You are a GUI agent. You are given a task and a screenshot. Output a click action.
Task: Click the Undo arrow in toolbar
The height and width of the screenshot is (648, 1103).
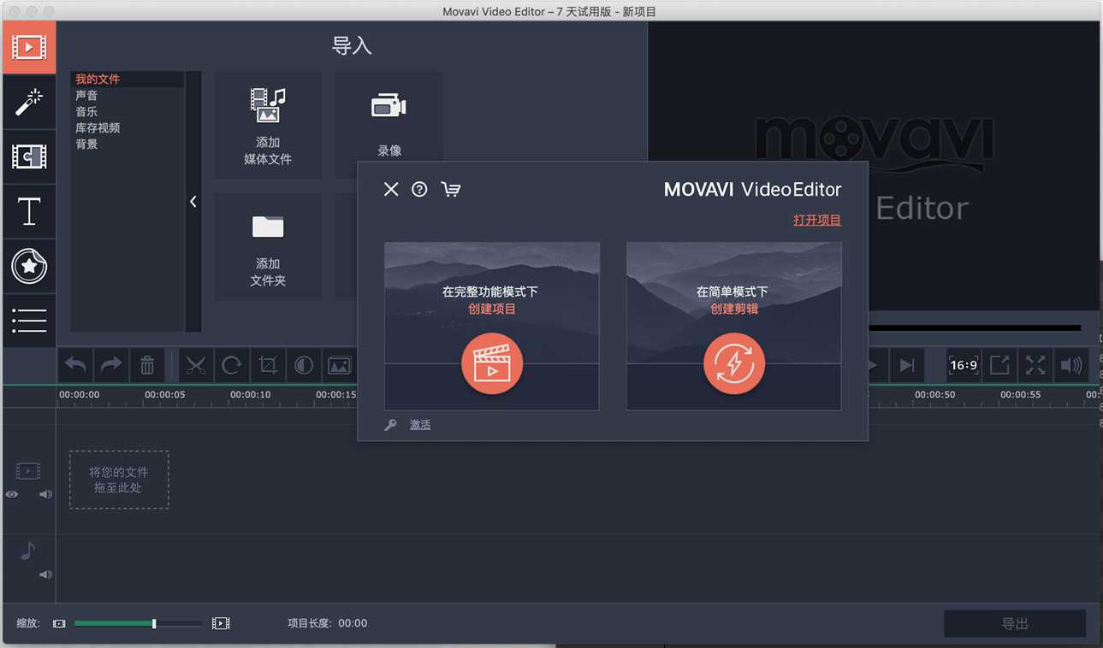(x=75, y=366)
